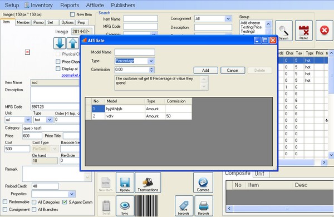Image resolution: width=334 pixels, height=217 pixels.
Task: Click the Price field showing 600
Action: point(32,136)
